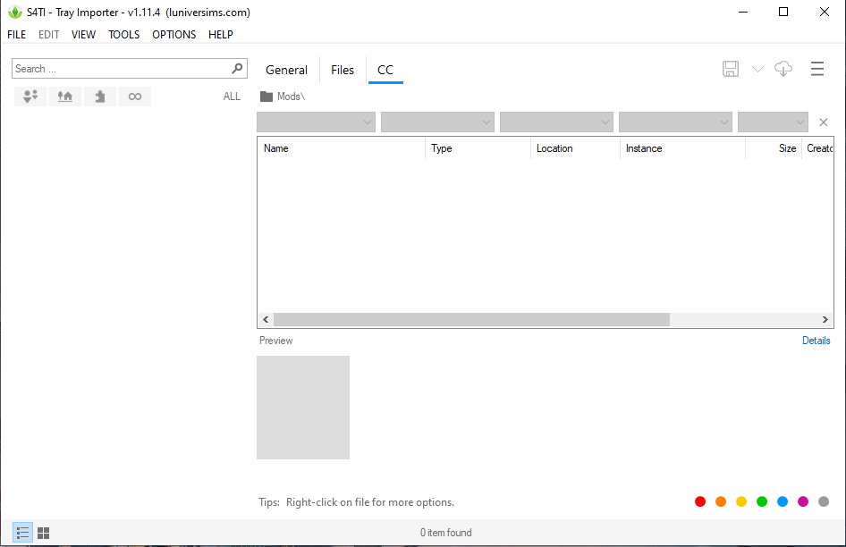Click the save disk icon

click(731, 69)
